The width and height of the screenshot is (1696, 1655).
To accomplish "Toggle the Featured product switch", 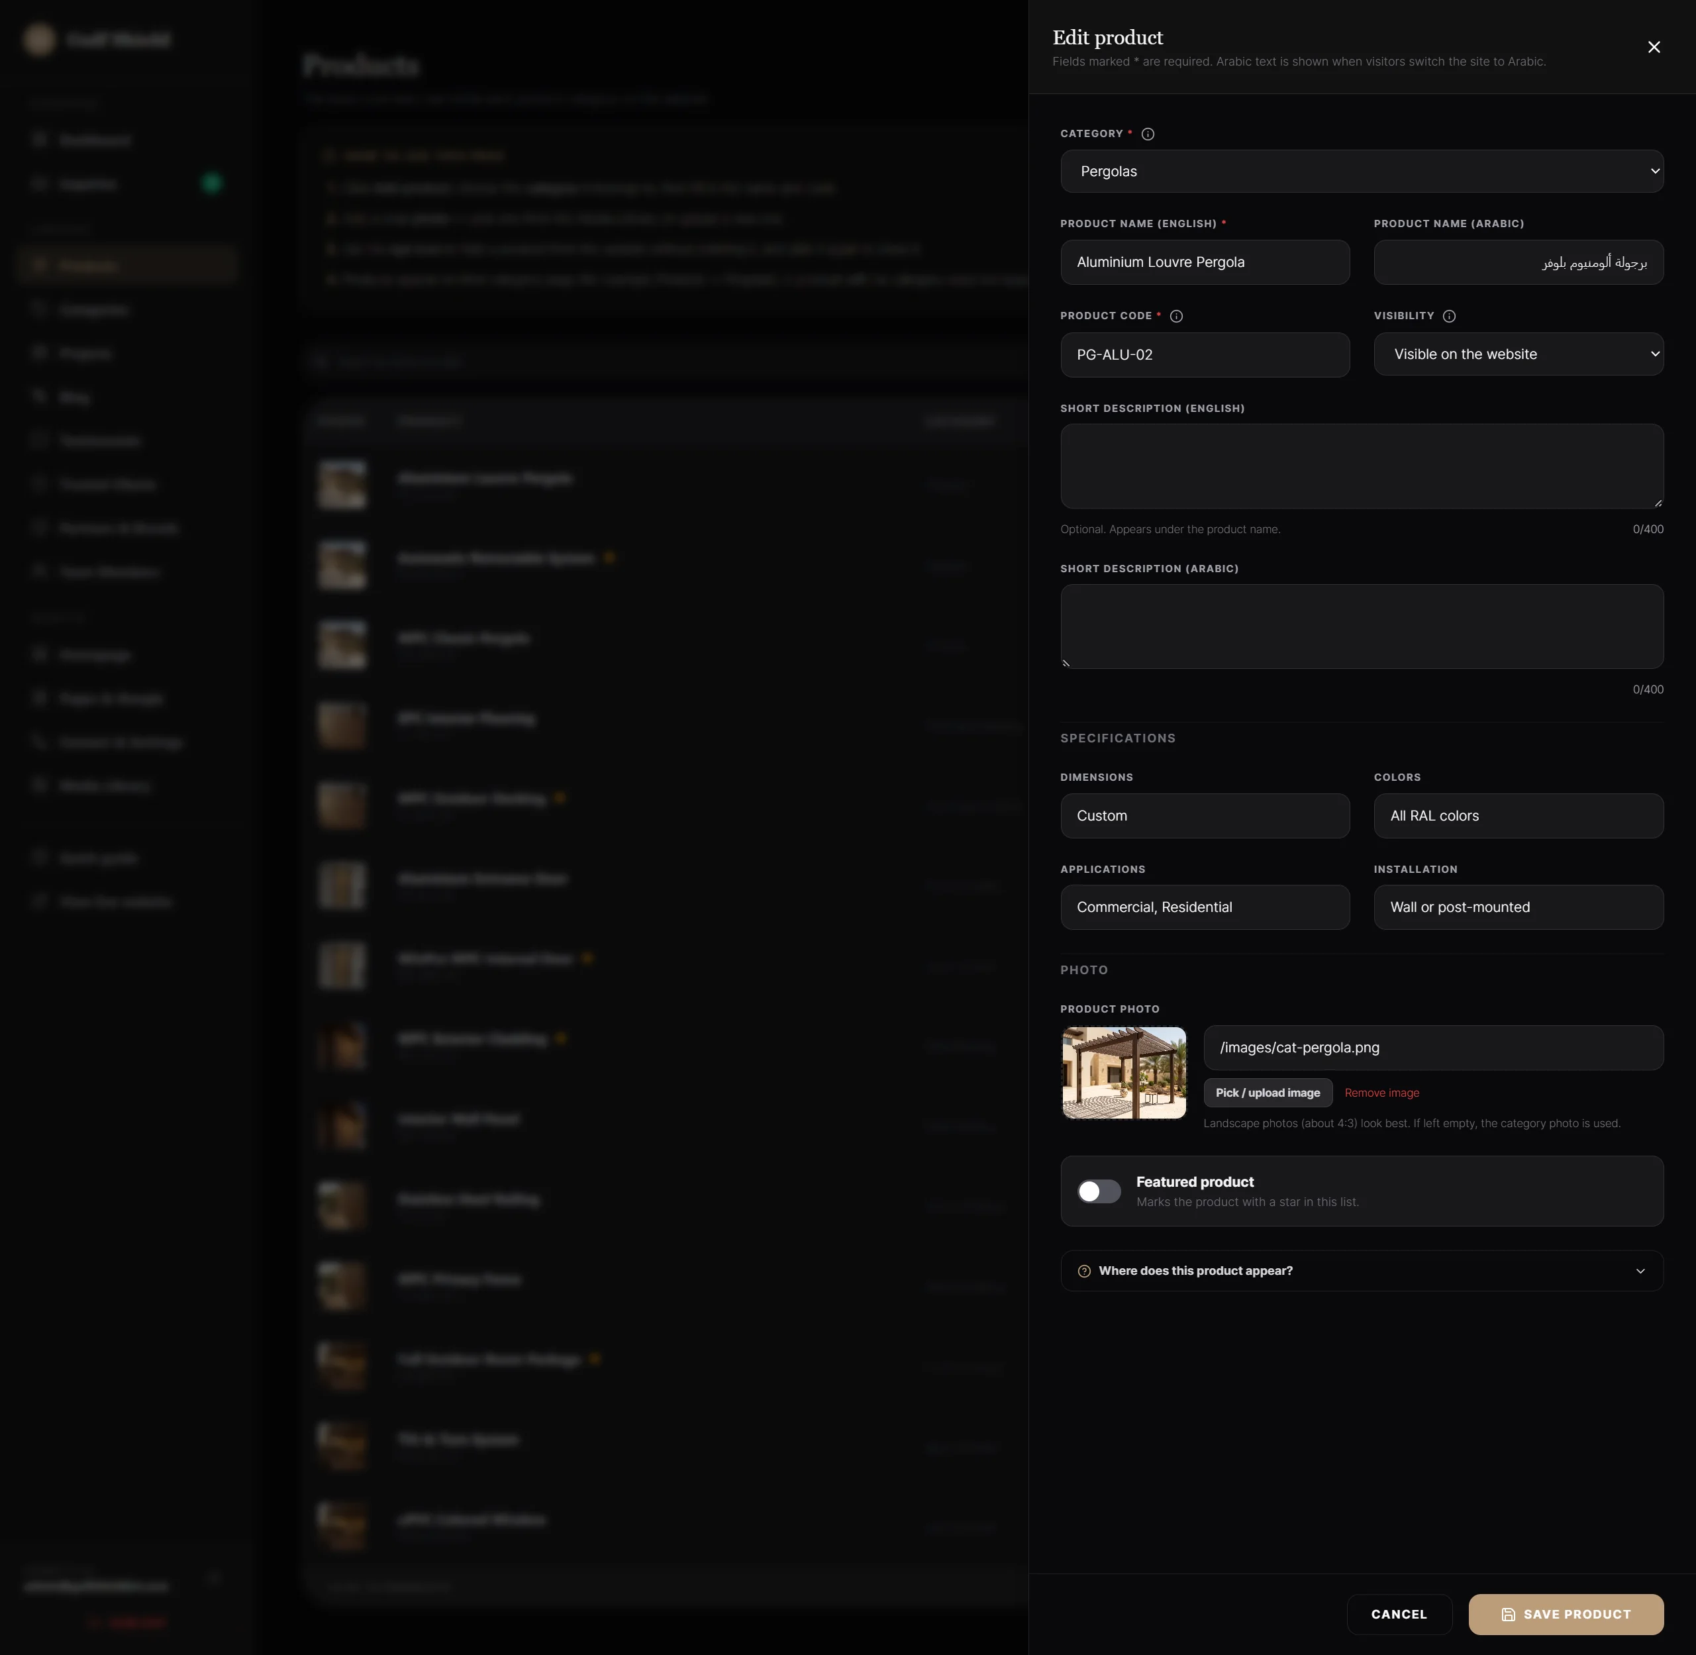I will click(1099, 1191).
